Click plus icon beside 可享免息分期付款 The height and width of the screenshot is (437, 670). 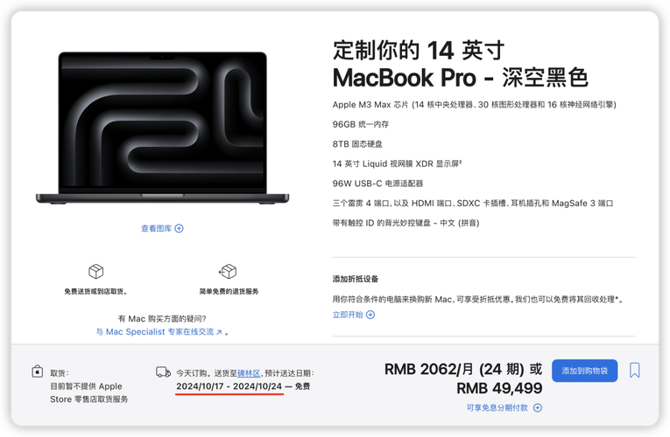538,408
